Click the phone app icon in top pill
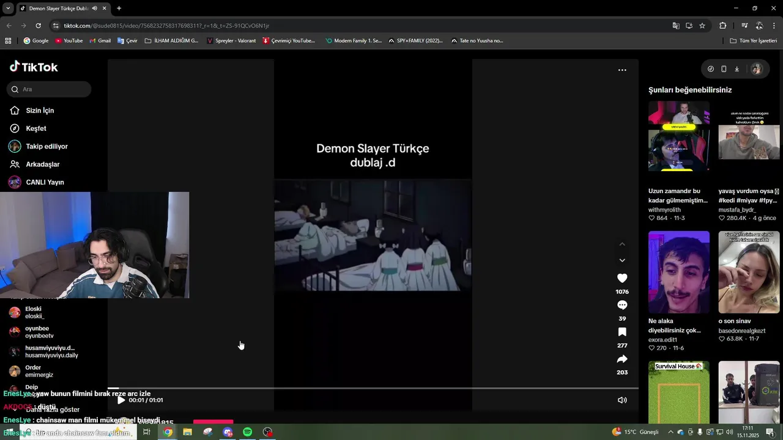 pyautogui.click(x=724, y=69)
